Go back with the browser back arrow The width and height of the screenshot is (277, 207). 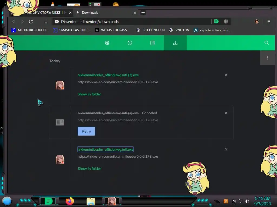point(14,22)
